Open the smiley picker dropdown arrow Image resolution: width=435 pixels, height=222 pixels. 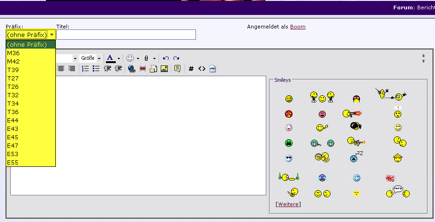point(138,58)
